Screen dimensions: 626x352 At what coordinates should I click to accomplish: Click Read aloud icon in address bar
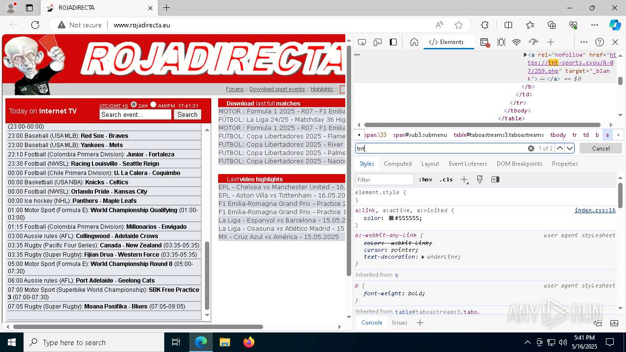(439, 25)
